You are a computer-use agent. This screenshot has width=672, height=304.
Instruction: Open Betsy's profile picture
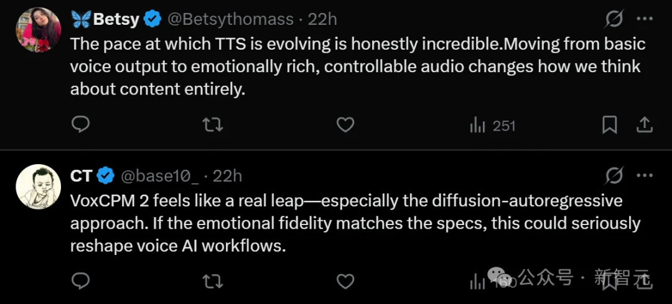point(38,30)
